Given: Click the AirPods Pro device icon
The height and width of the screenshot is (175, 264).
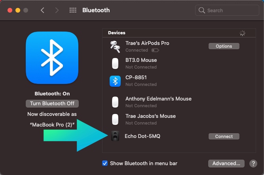Looking at the screenshot, I should pyautogui.click(x=115, y=46).
